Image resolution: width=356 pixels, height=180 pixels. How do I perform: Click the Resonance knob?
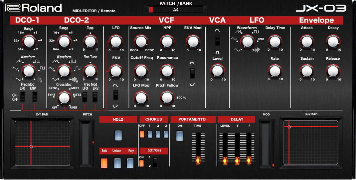pos(167,71)
